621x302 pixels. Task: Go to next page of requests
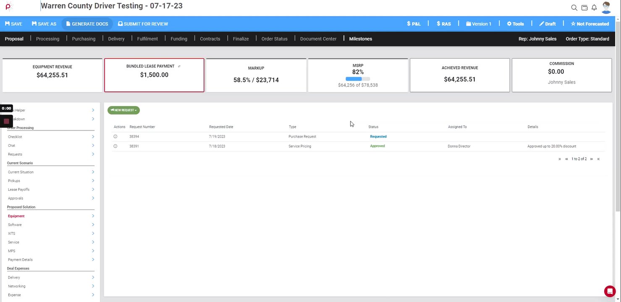point(592,159)
